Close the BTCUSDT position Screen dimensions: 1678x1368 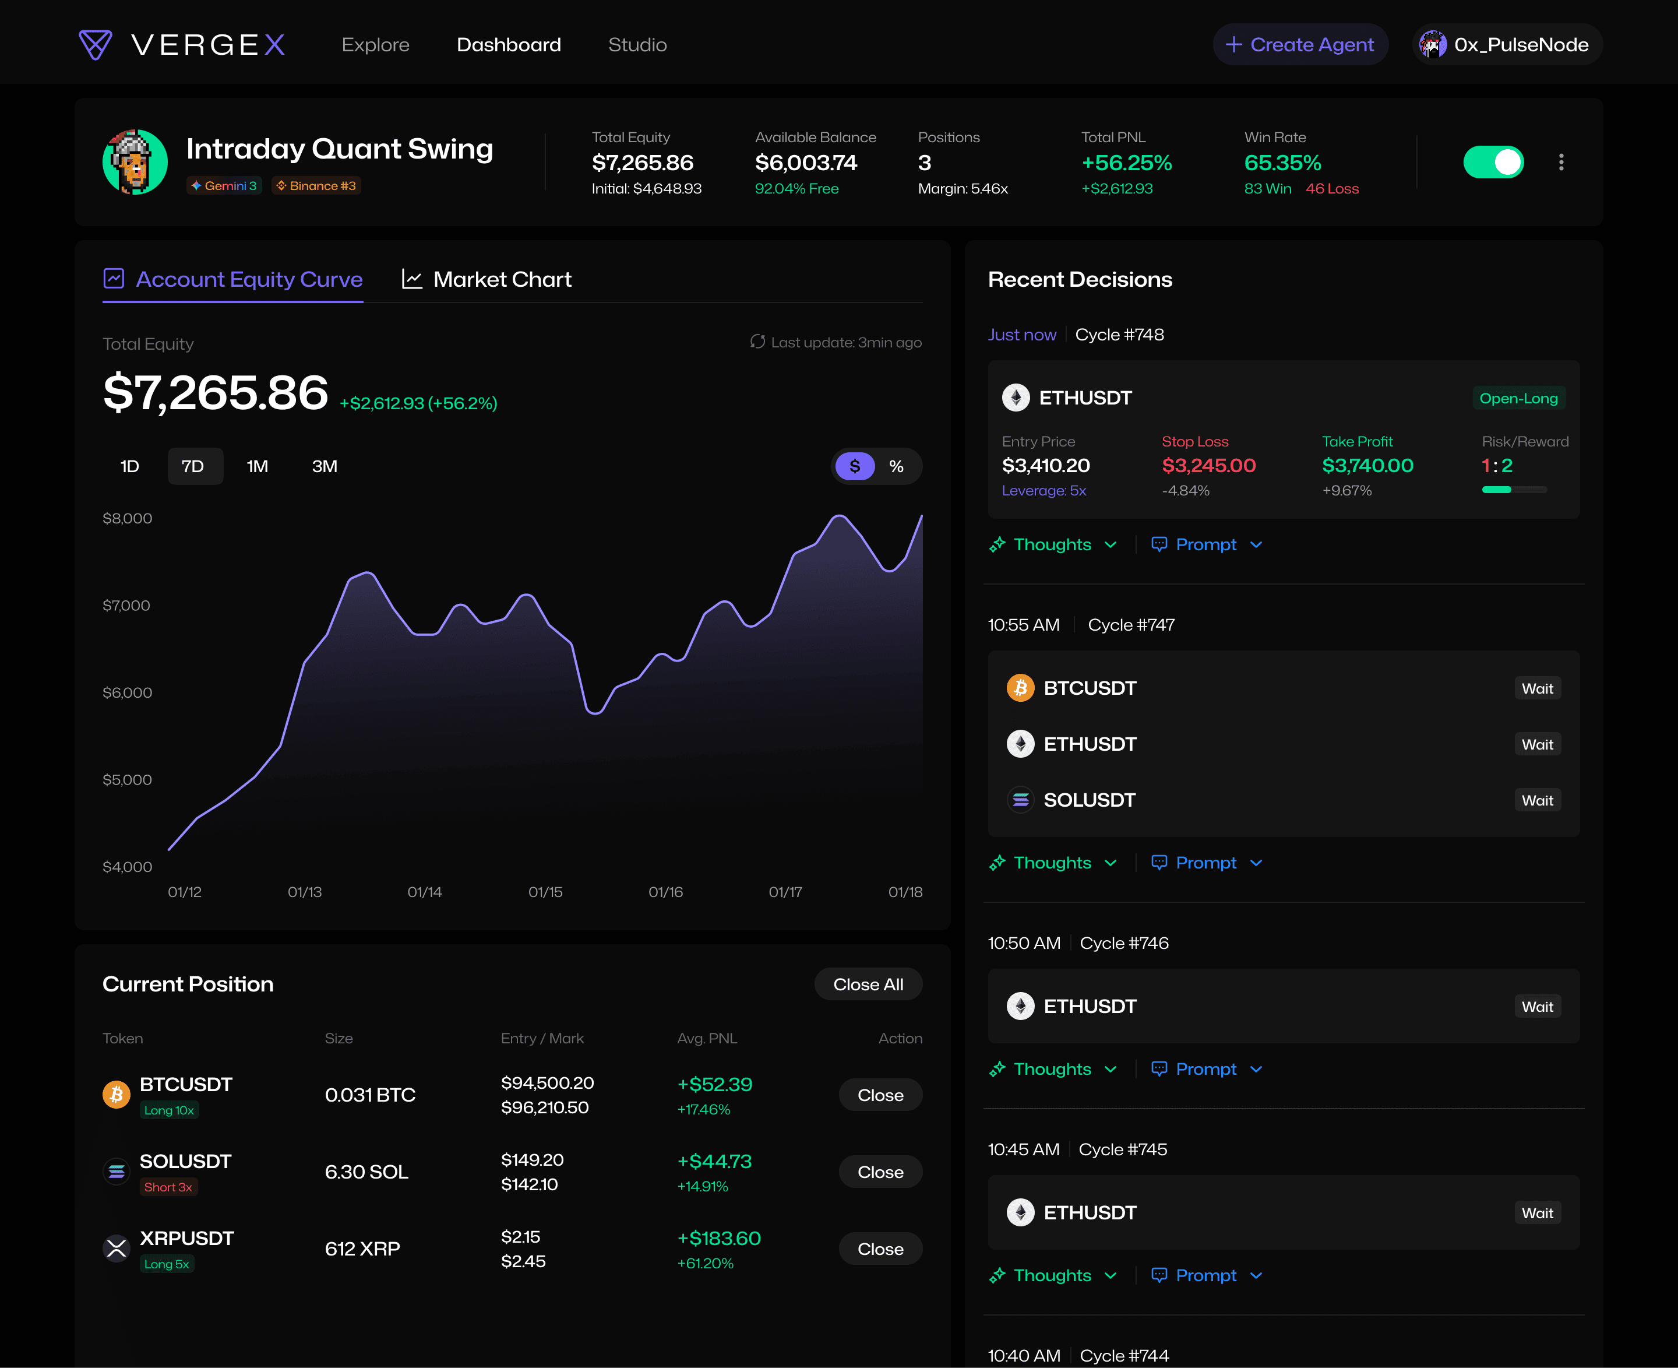point(880,1095)
